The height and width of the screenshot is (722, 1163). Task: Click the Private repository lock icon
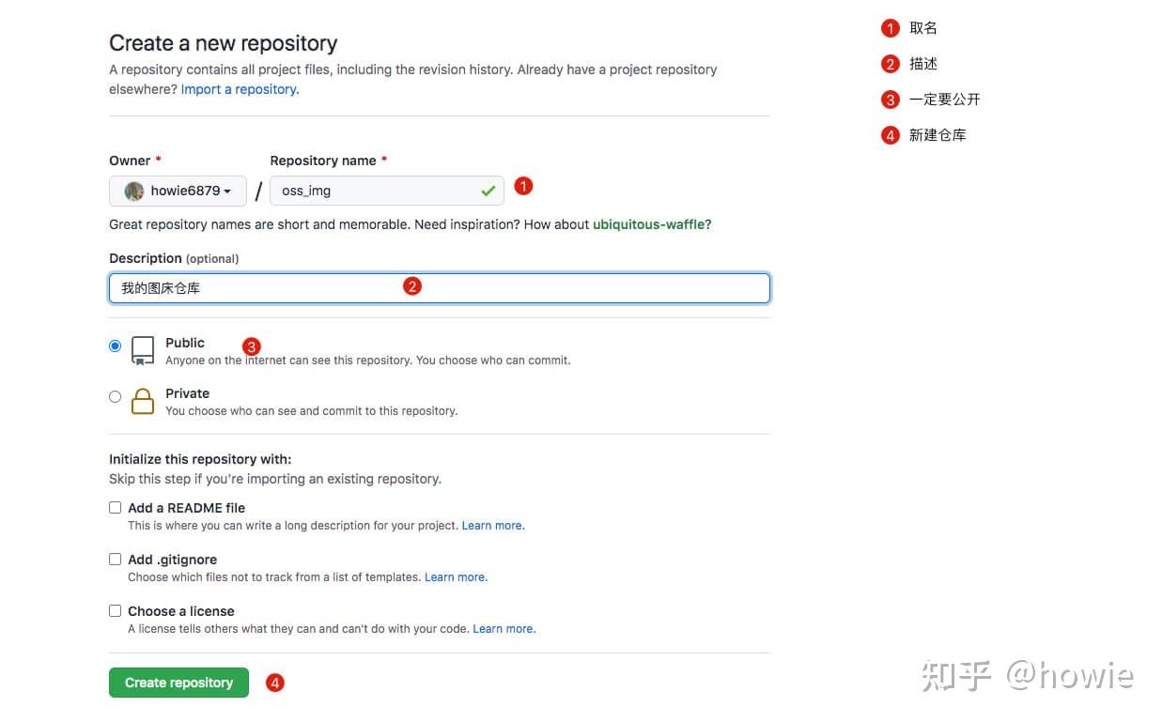pos(143,401)
